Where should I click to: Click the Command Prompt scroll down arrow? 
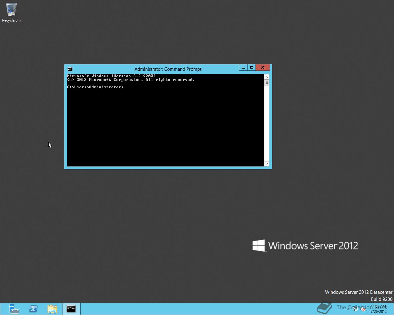point(267,164)
